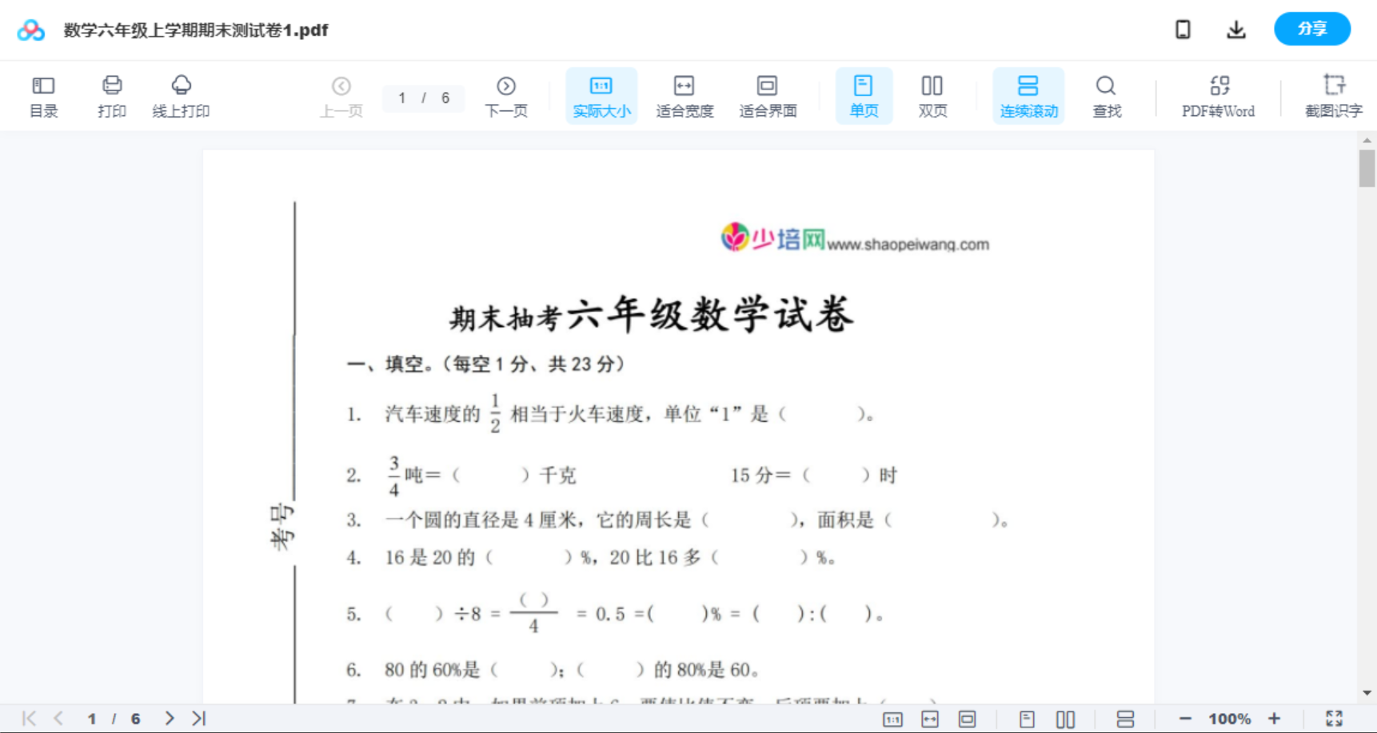Start 截图识字 screenshot OCR tool
Screen dimensions: 1377x733
1334,97
